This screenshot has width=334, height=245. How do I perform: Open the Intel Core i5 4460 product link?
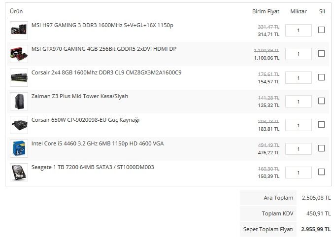98,144
